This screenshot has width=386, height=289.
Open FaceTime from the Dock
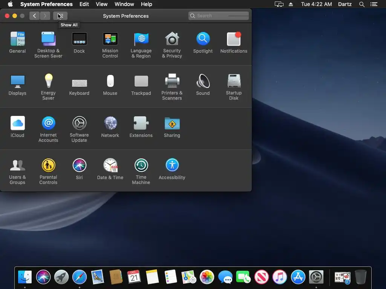tap(243, 277)
